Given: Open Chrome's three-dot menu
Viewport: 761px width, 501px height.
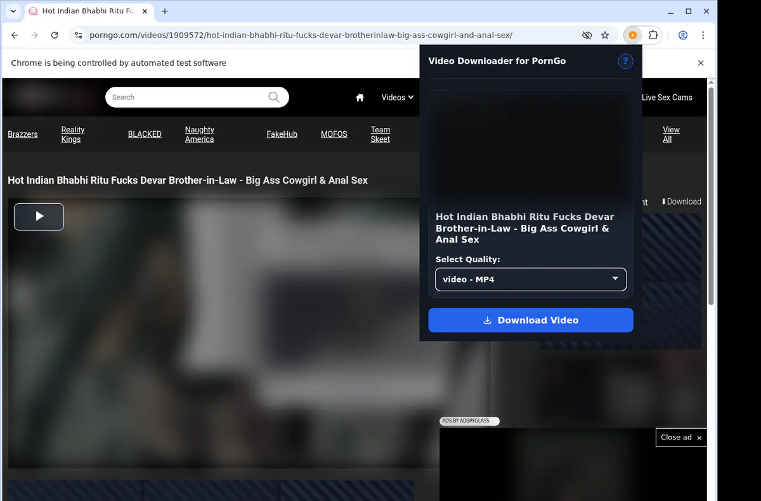Looking at the screenshot, I should pos(703,35).
